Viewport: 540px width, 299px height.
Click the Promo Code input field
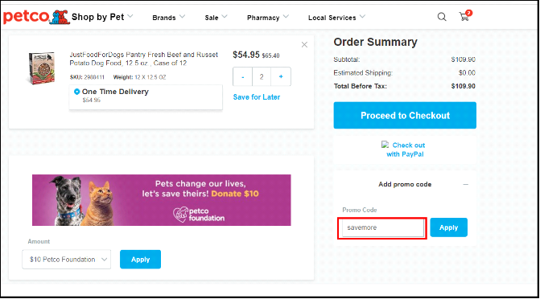point(382,227)
